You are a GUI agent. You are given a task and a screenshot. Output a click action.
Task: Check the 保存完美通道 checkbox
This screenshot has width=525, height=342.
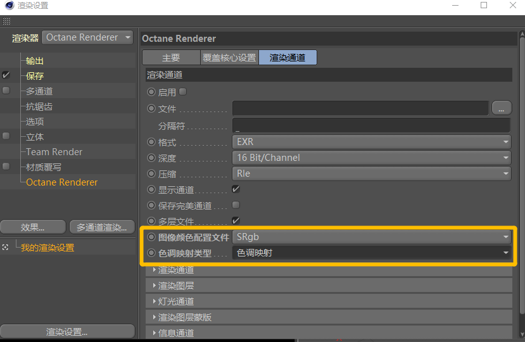click(x=236, y=205)
